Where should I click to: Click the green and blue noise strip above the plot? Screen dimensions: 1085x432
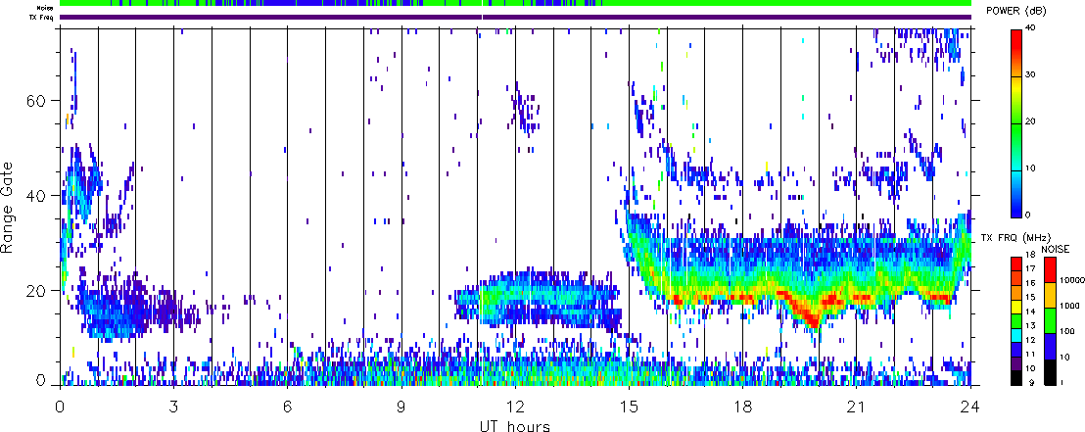pos(515,4)
